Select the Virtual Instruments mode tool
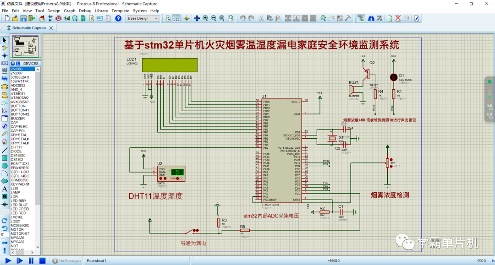The height and width of the screenshot is (265, 495). 5,142
